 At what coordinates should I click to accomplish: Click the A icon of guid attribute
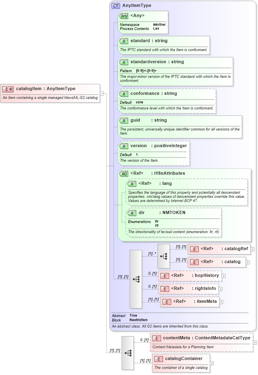(124, 120)
